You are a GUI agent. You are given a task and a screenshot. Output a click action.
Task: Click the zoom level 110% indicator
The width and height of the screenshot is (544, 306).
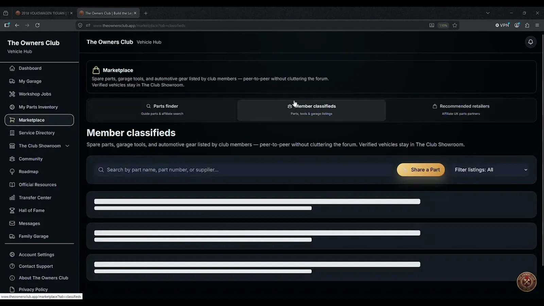pyautogui.click(x=443, y=26)
